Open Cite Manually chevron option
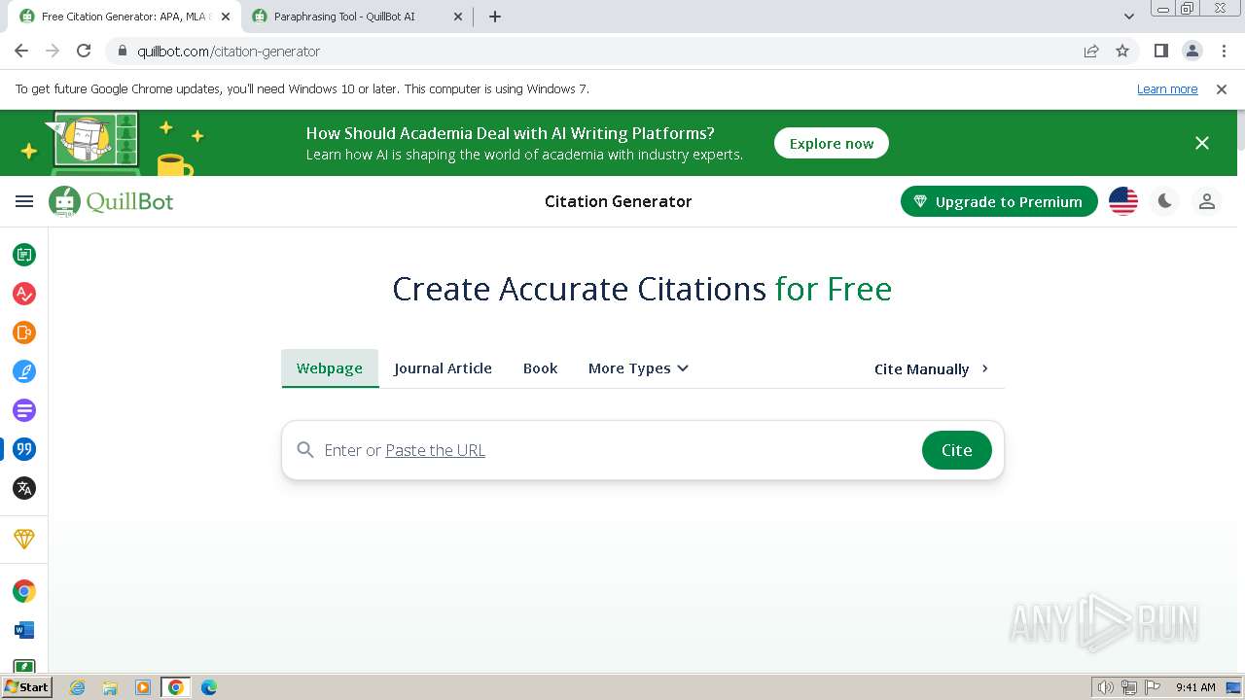This screenshot has width=1245, height=700. coord(931,368)
